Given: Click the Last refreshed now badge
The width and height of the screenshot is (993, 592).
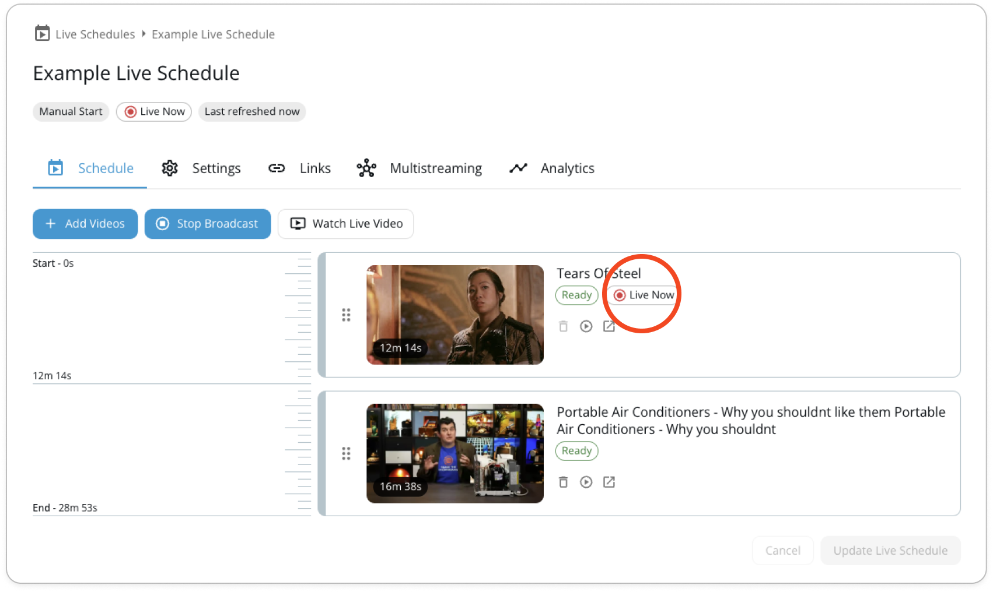Looking at the screenshot, I should (x=252, y=111).
